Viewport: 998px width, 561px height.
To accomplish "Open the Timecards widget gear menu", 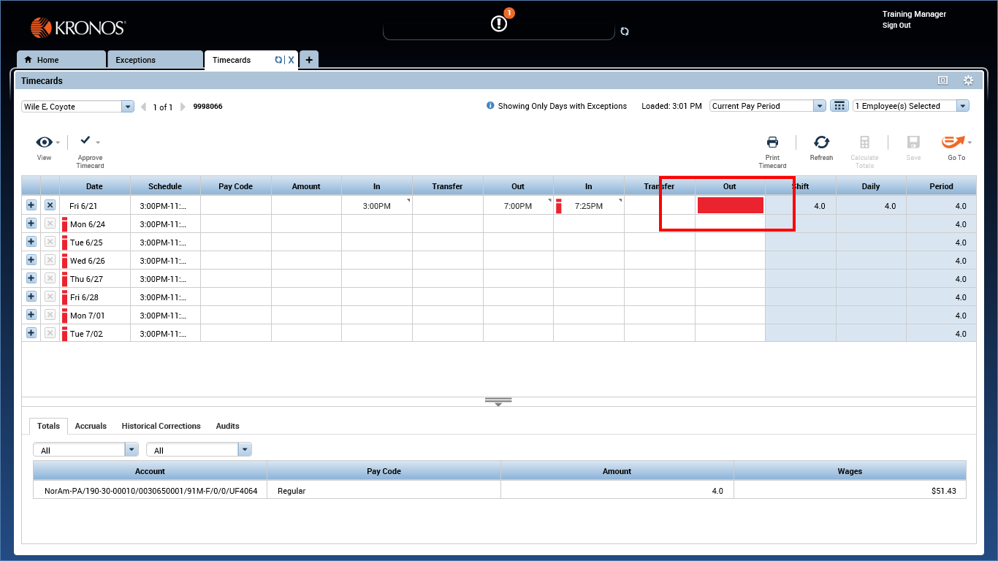I will point(968,80).
